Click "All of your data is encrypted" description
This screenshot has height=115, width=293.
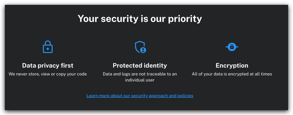[232, 74]
